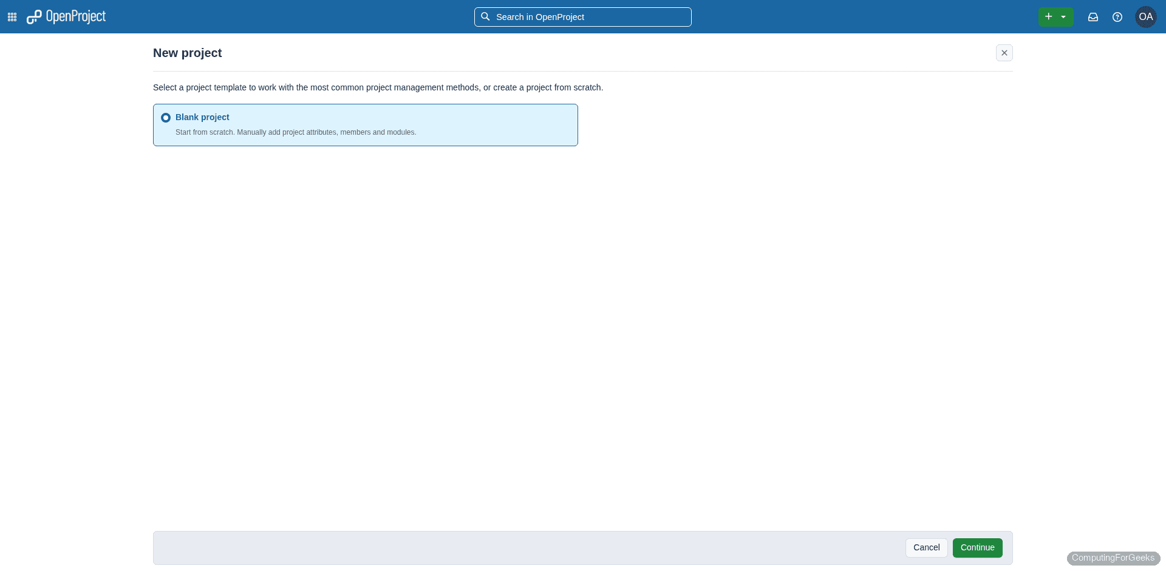
Task: Click the OpenProject chain-link logo icon
Action: [x=34, y=17]
